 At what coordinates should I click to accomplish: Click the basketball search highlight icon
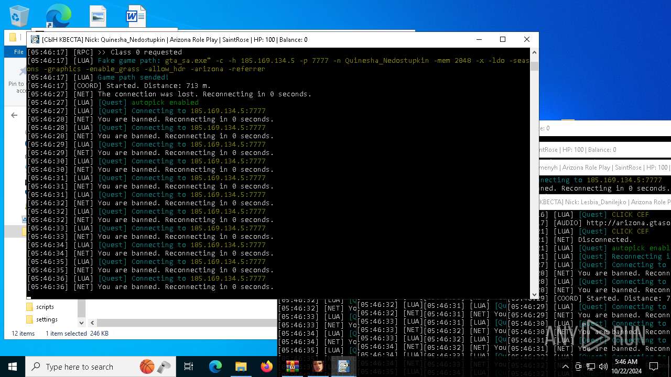click(147, 367)
